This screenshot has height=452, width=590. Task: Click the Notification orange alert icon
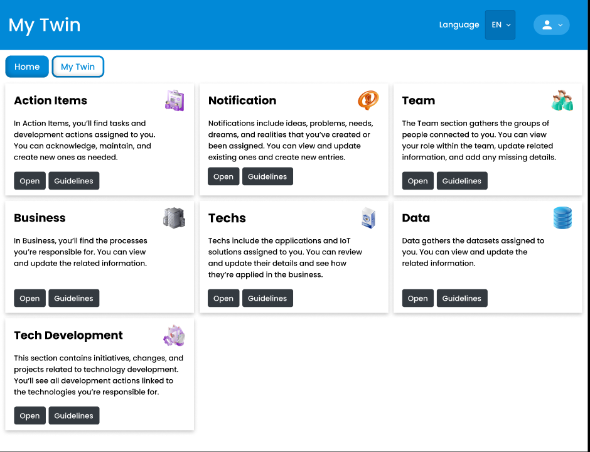click(368, 100)
